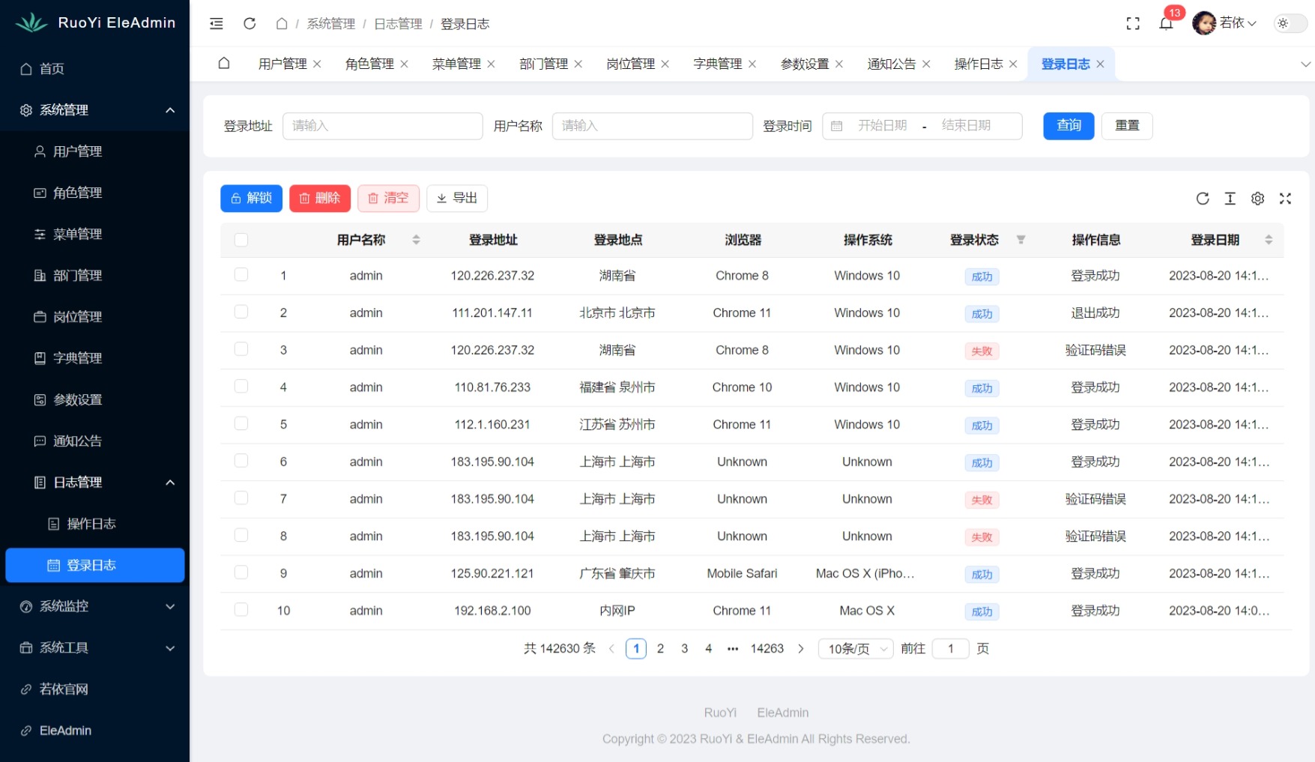The height and width of the screenshot is (762, 1315).
Task: Refresh the page with the reload icon
Action: point(250,23)
